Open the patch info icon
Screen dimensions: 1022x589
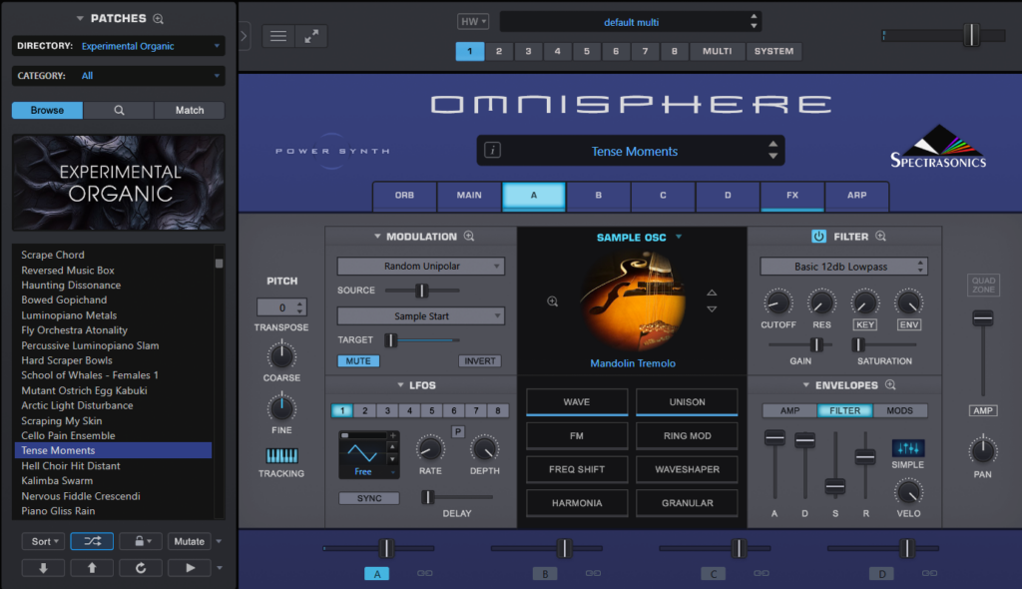click(x=493, y=151)
